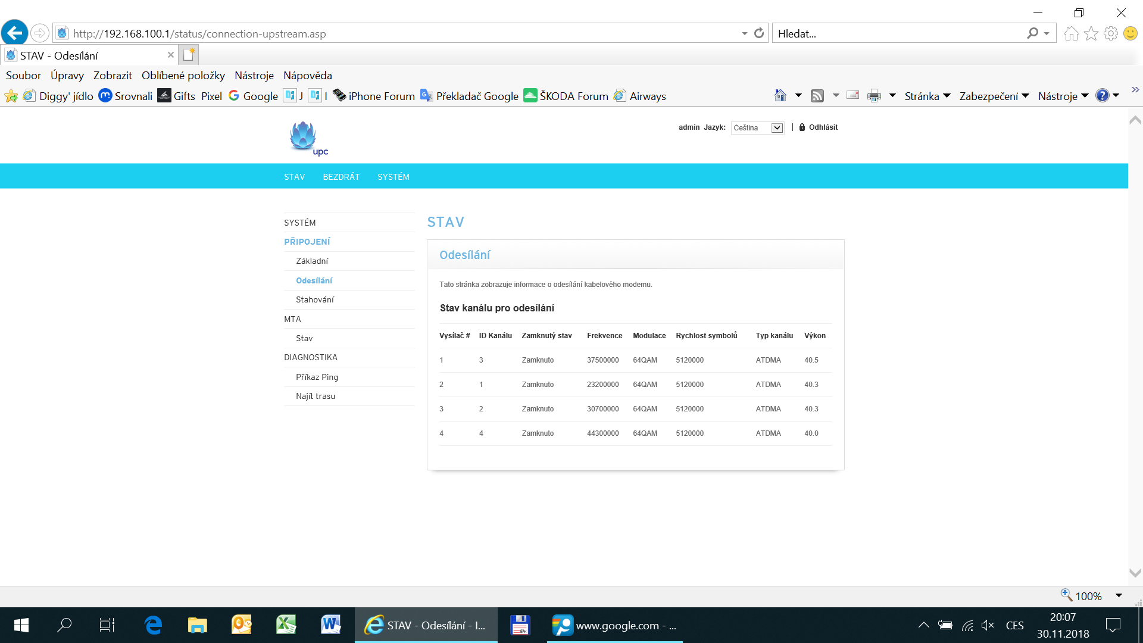
Task: Open the favorites star icon
Action: tap(1091, 33)
